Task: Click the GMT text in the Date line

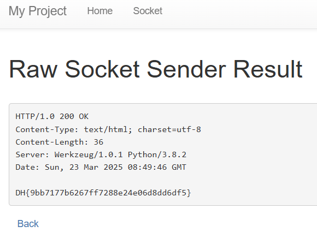Action: tap(179, 167)
